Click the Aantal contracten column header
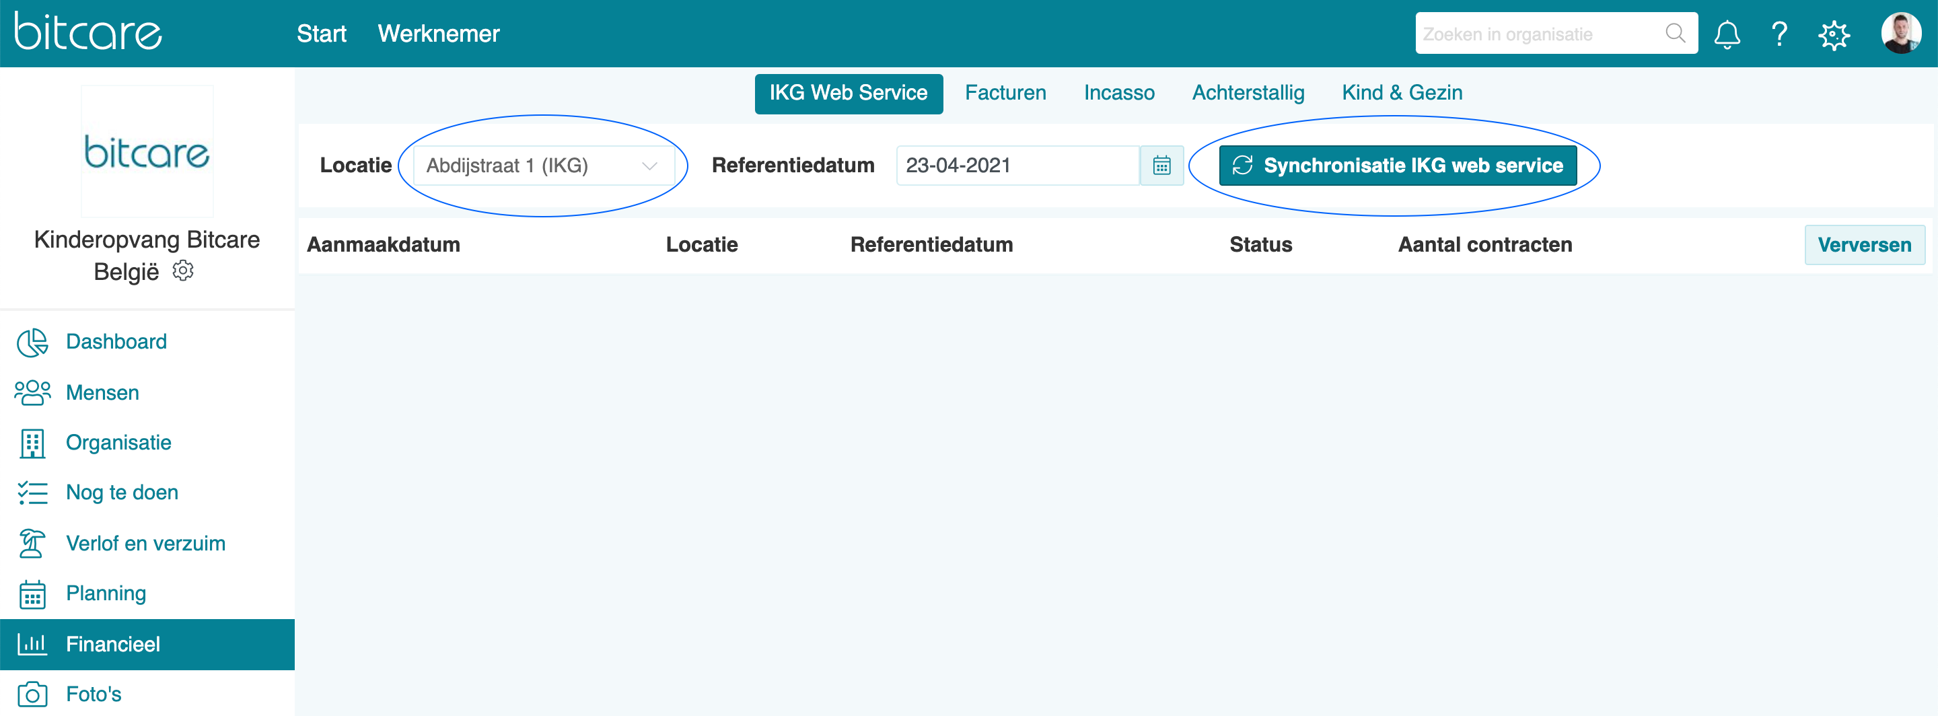 click(1484, 245)
